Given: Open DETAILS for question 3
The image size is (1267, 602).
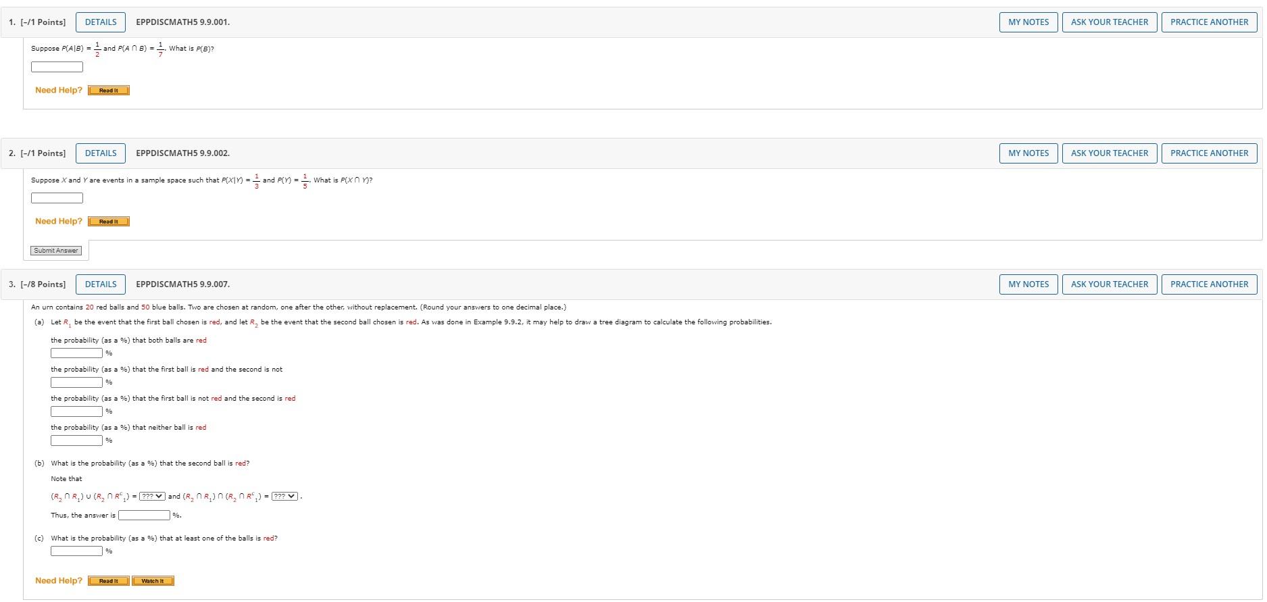Looking at the screenshot, I should click(x=101, y=284).
